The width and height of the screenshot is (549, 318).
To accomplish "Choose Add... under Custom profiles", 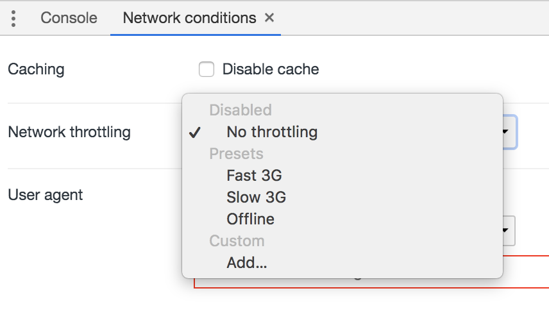I will coord(247,263).
